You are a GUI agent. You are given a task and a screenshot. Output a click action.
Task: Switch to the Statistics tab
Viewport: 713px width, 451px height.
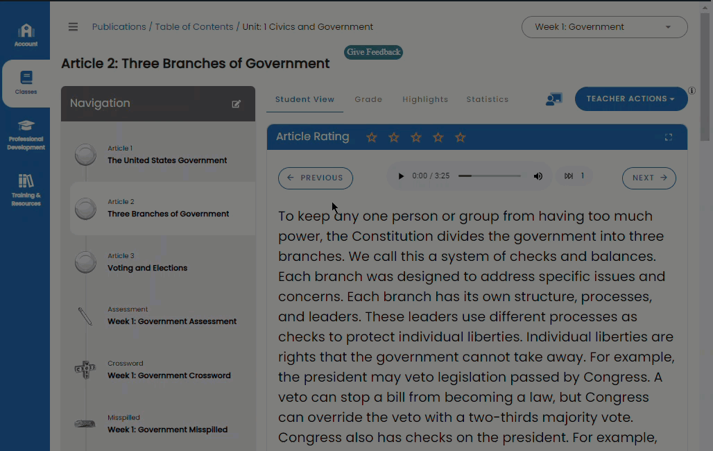click(x=488, y=99)
